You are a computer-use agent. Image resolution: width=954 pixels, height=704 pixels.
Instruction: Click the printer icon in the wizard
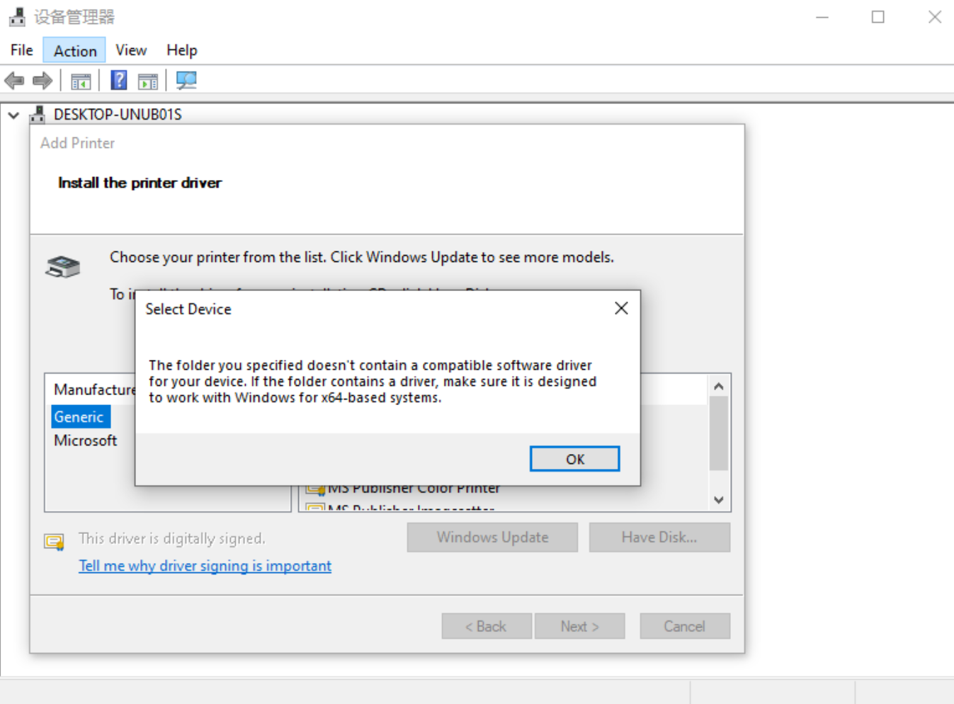pos(62,266)
